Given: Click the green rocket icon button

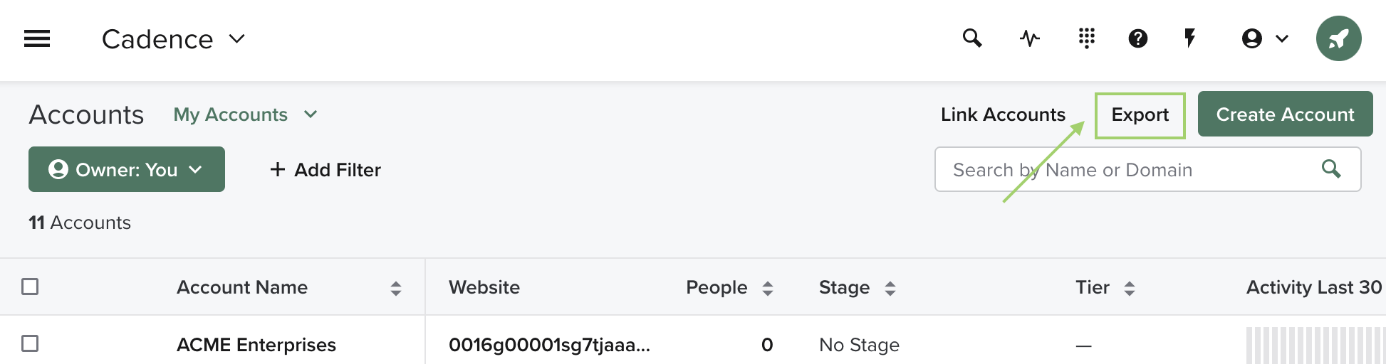Looking at the screenshot, I should tap(1338, 38).
